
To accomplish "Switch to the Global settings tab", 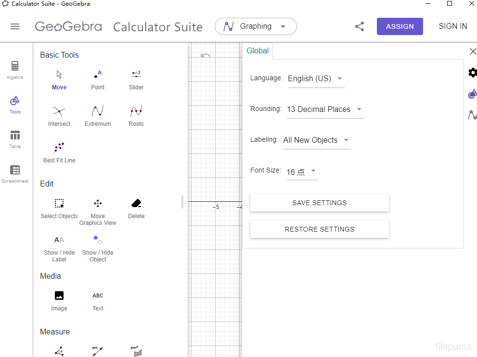I will (258, 51).
